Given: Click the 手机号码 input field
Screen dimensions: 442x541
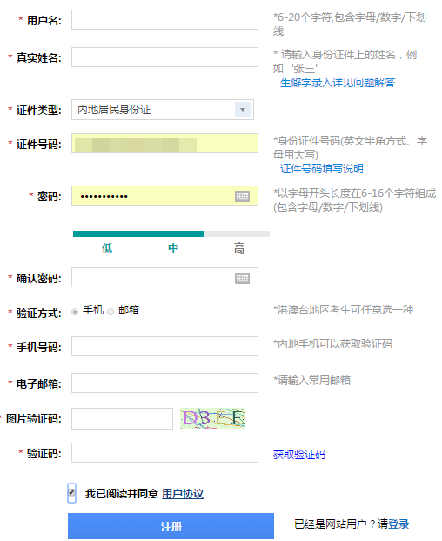Looking at the screenshot, I should (164, 346).
